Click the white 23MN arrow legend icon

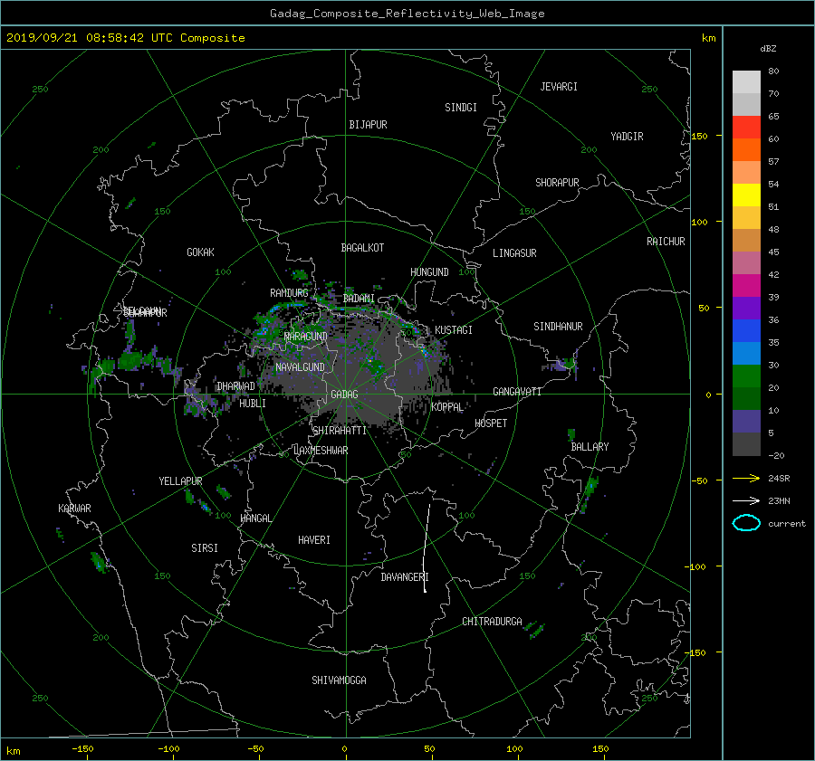(746, 500)
